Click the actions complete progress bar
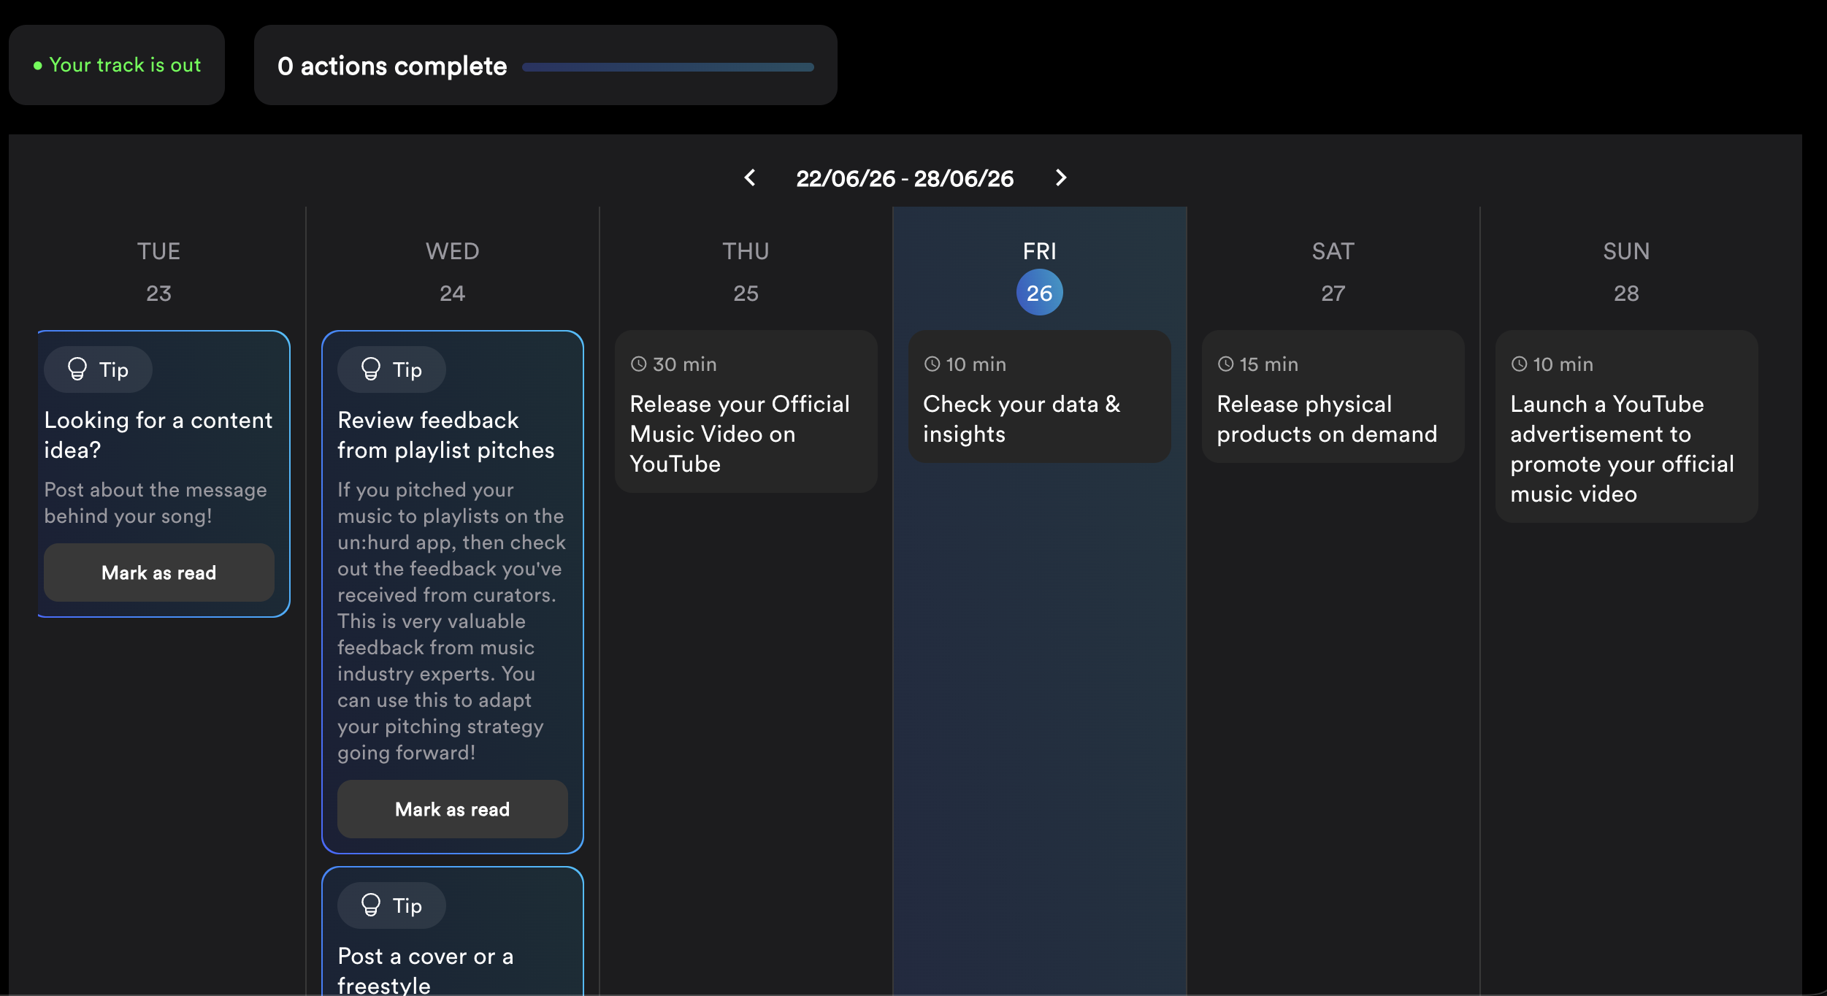The image size is (1827, 996). [x=668, y=67]
